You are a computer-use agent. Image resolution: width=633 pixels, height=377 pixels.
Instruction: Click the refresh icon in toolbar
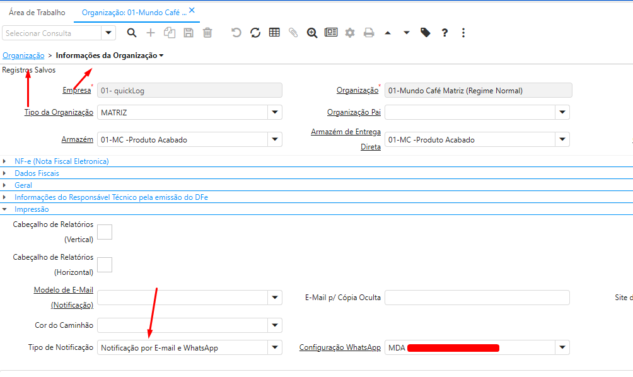(255, 33)
